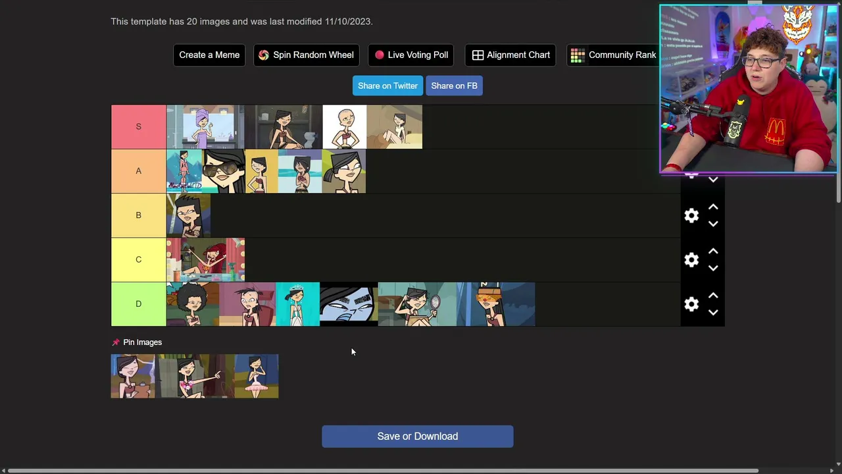The width and height of the screenshot is (842, 474).
Task: Open settings gear for tier C
Action: click(691, 259)
